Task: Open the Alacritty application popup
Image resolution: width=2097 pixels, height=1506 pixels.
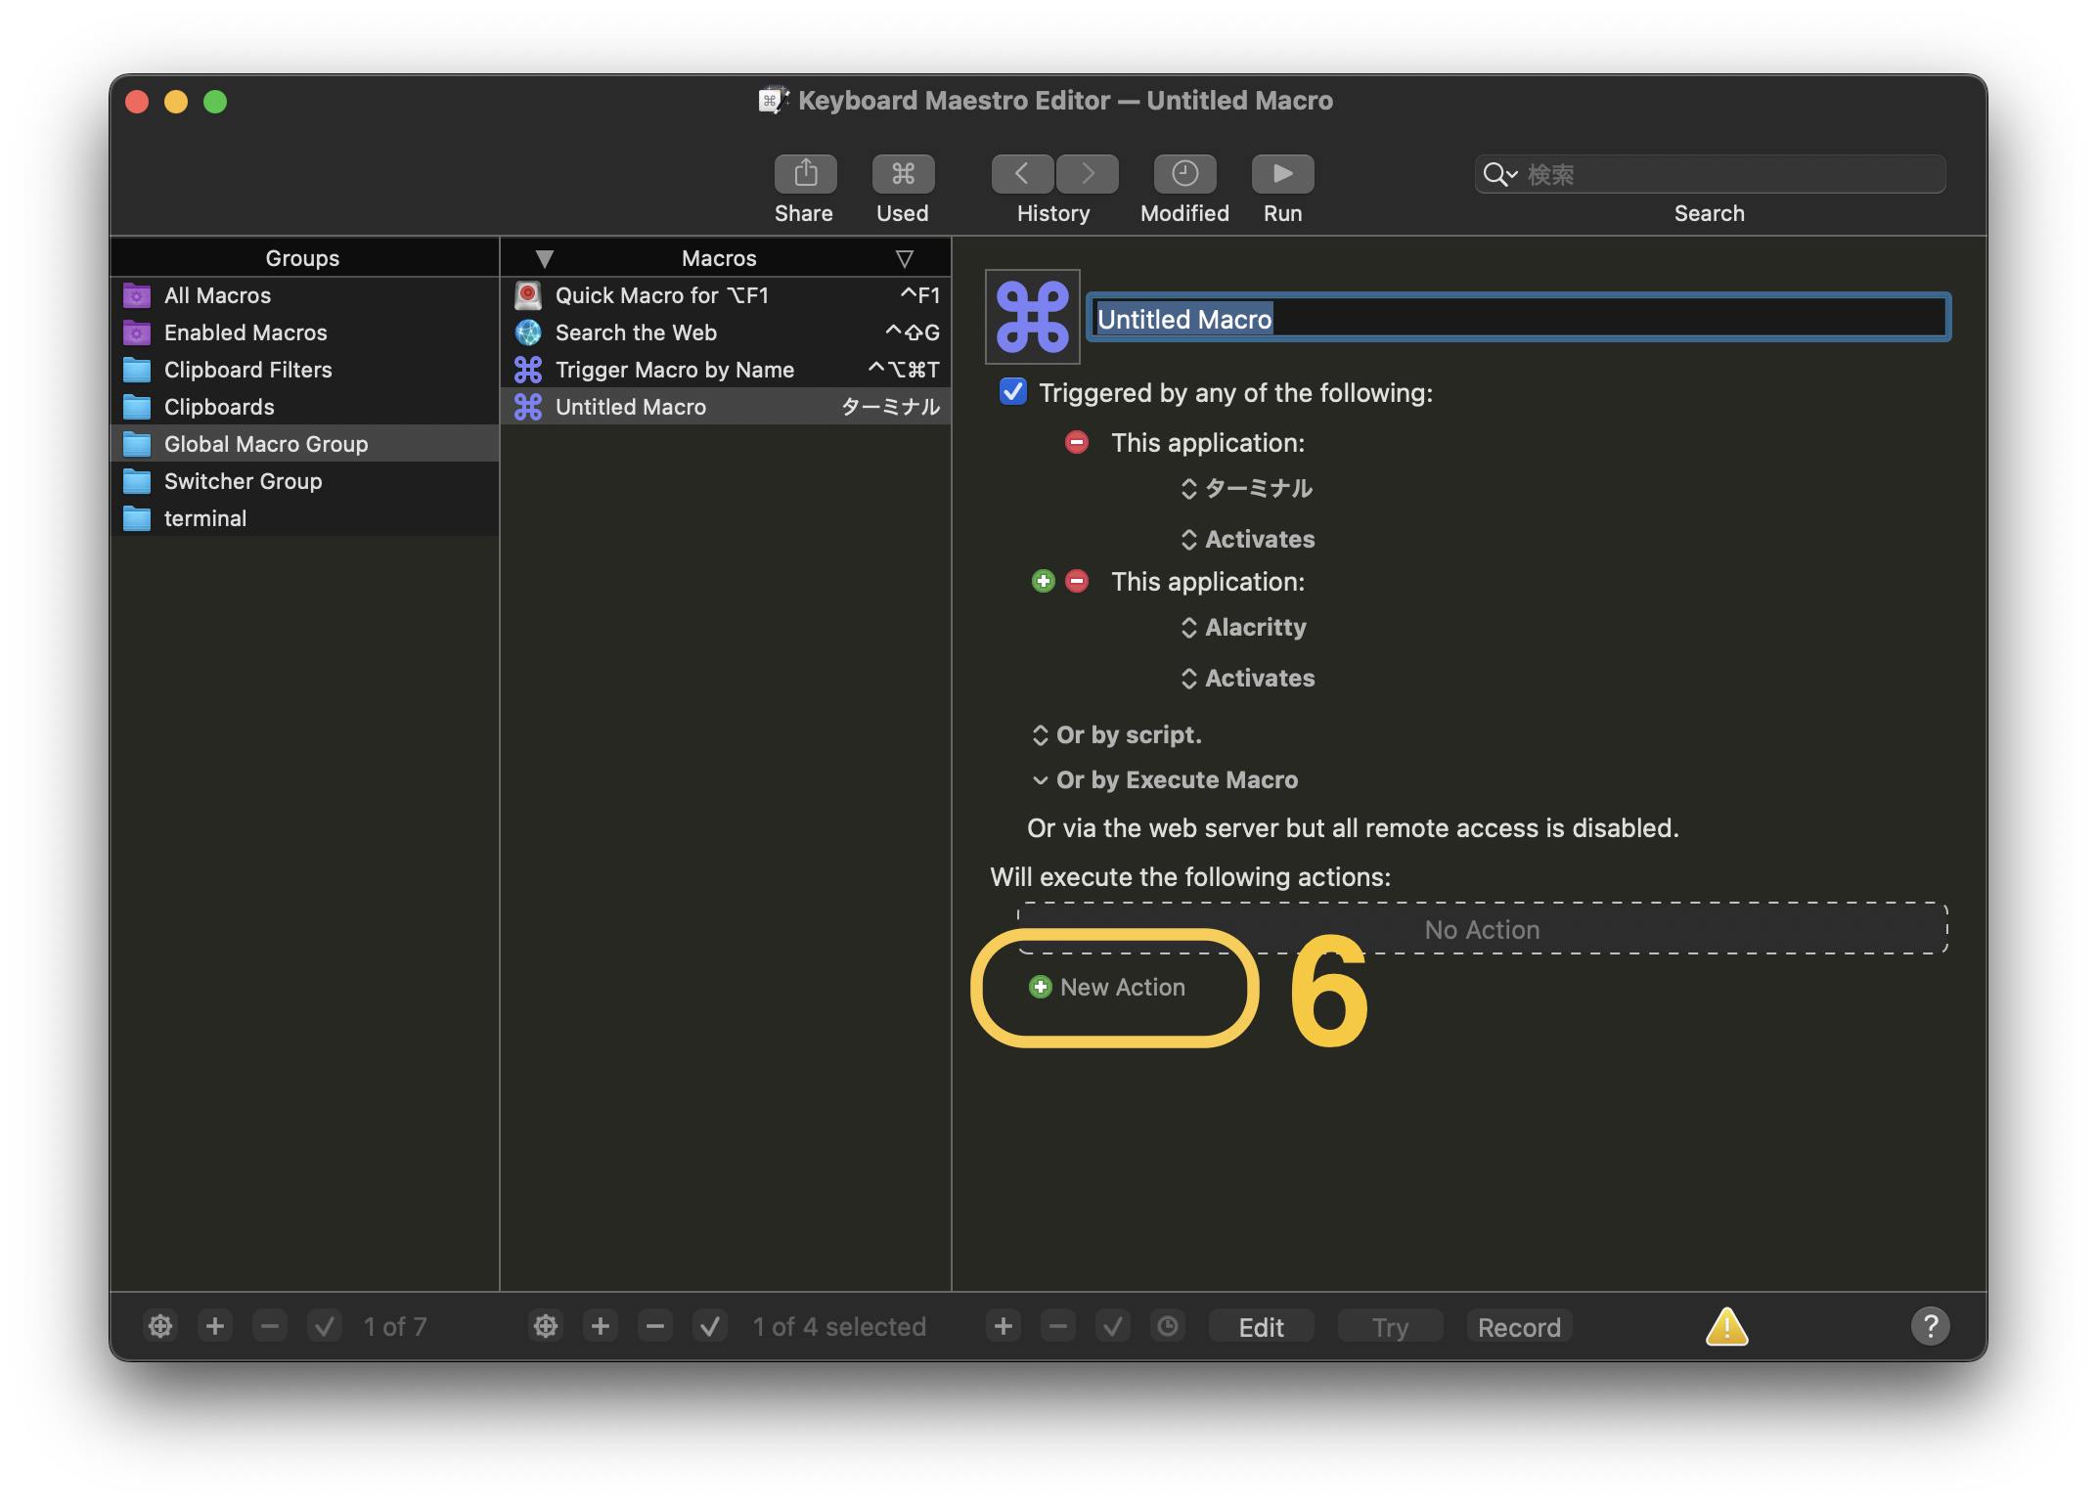Action: point(1244,628)
